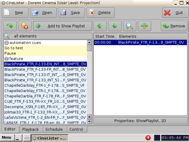Click the green plus add icon
189x142 pixels.
click(144, 26)
